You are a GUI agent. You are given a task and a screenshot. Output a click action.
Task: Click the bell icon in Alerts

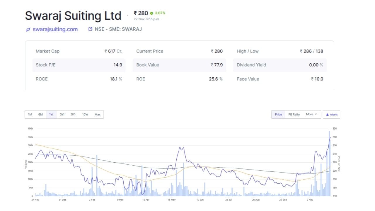(327, 115)
